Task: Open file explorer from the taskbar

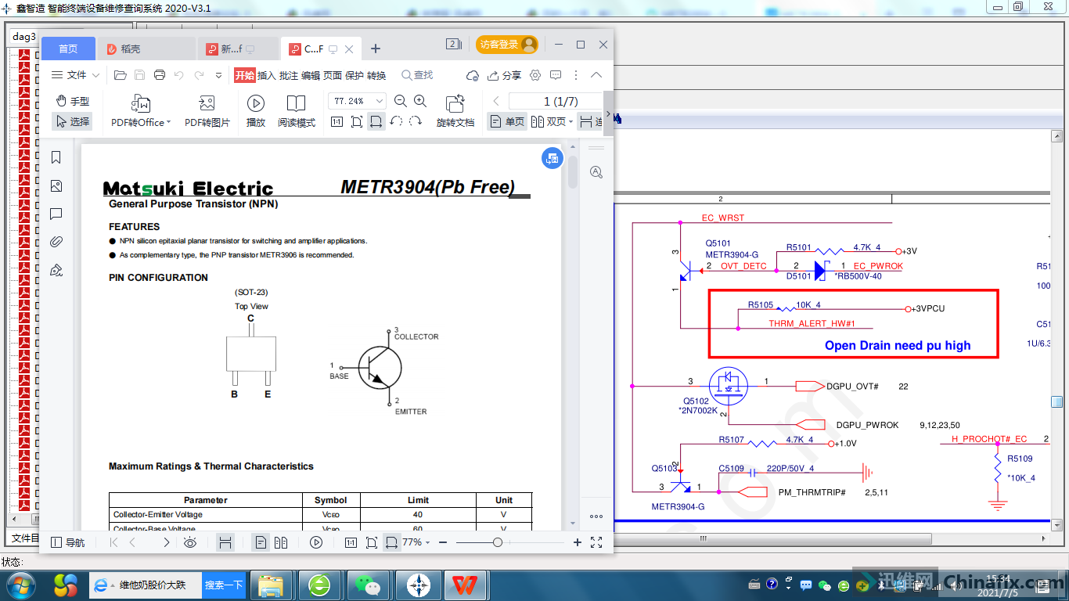Action: tap(271, 585)
